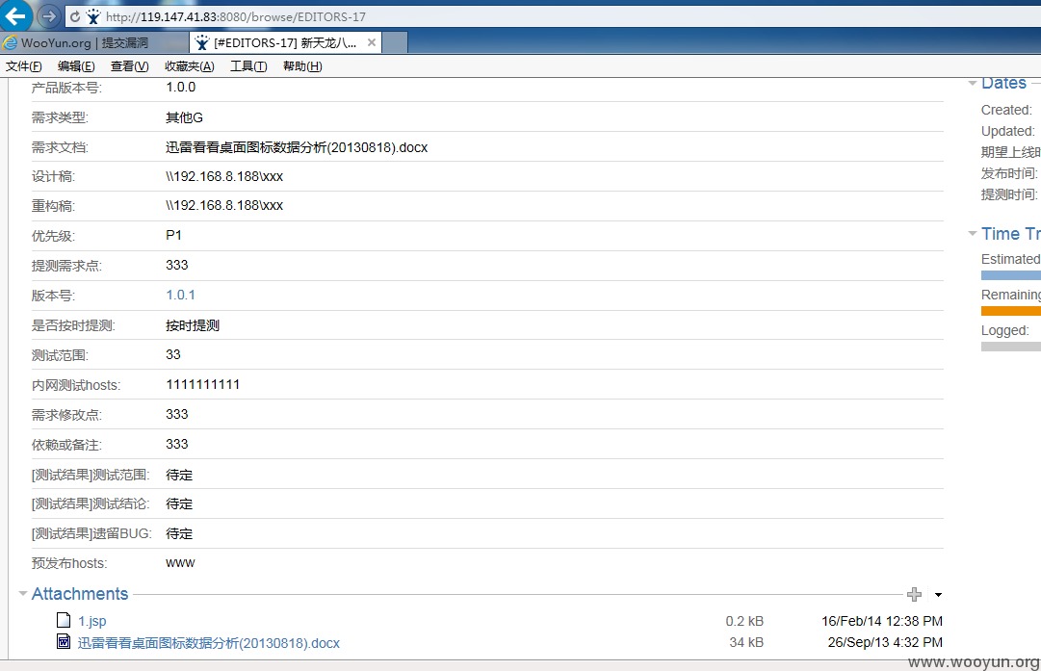Collapse the Time Tracking section
The width and height of the screenshot is (1041, 671).
[x=973, y=233]
